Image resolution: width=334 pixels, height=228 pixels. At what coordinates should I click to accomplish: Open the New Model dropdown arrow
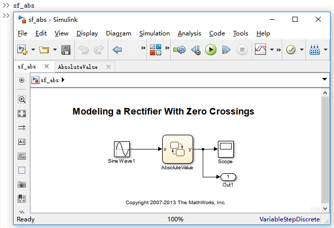(x=33, y=50)
